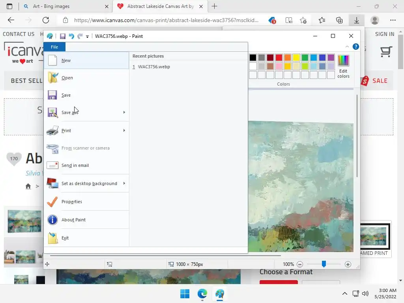
Task: Open Edge Settings and more menu
Action: click(x=393, y=20)
